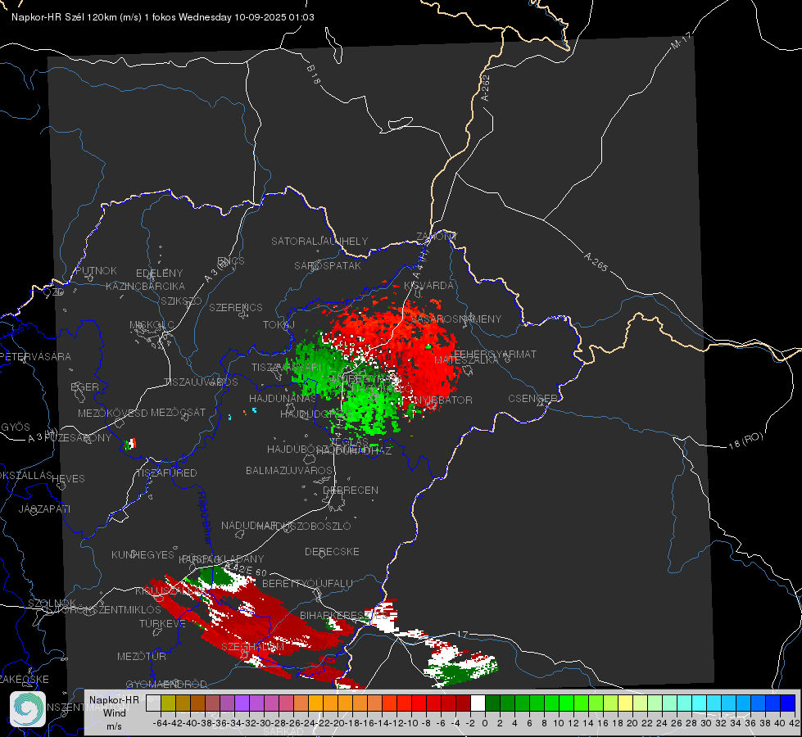Click the ZÁHONY border town label
Screen dimensions: 802x737
(437, 237)
